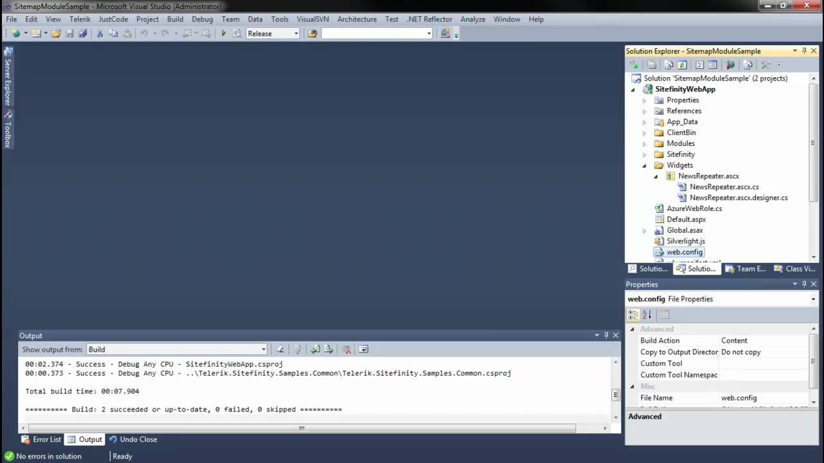Click the Undo Close tab
The width and height of the screenshot is (824, 463).
(x=133, y=439)
